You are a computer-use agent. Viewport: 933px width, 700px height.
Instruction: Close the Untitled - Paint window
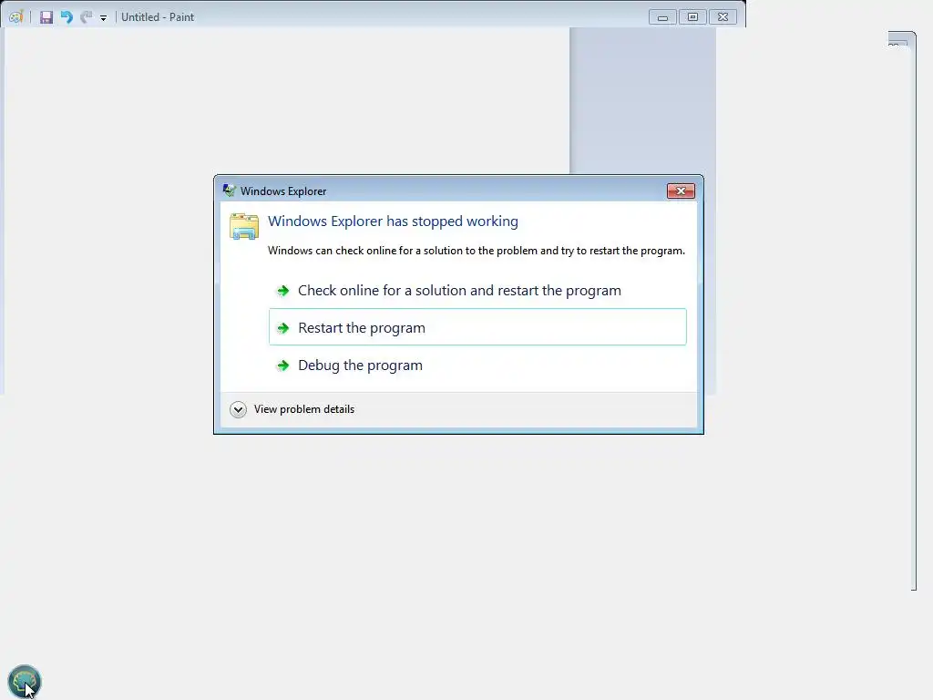point(723,16)
